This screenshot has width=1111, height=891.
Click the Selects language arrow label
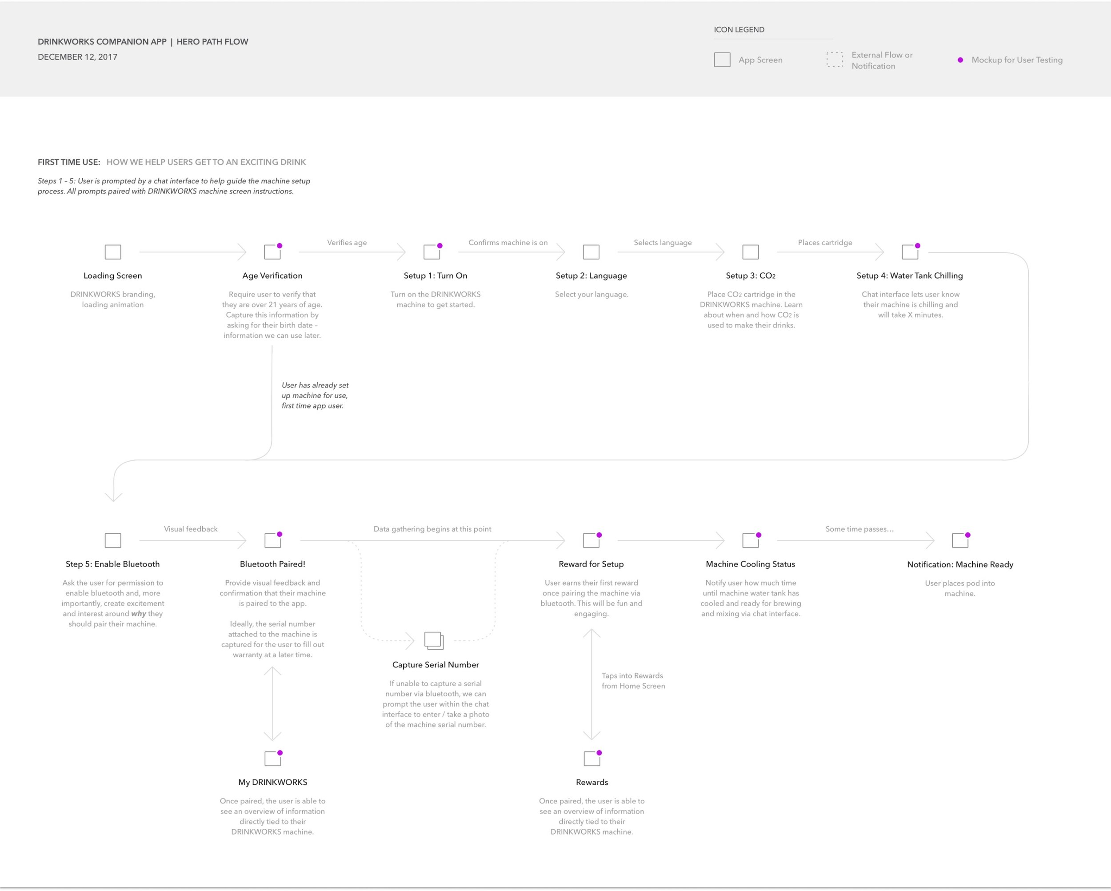pyautogui.click(x=663, y=243)
